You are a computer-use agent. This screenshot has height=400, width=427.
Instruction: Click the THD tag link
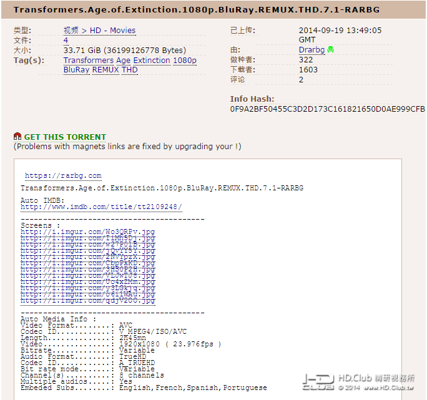[130, 70]
